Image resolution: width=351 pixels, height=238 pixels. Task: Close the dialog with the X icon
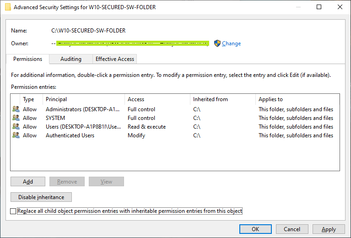point(340,7)
